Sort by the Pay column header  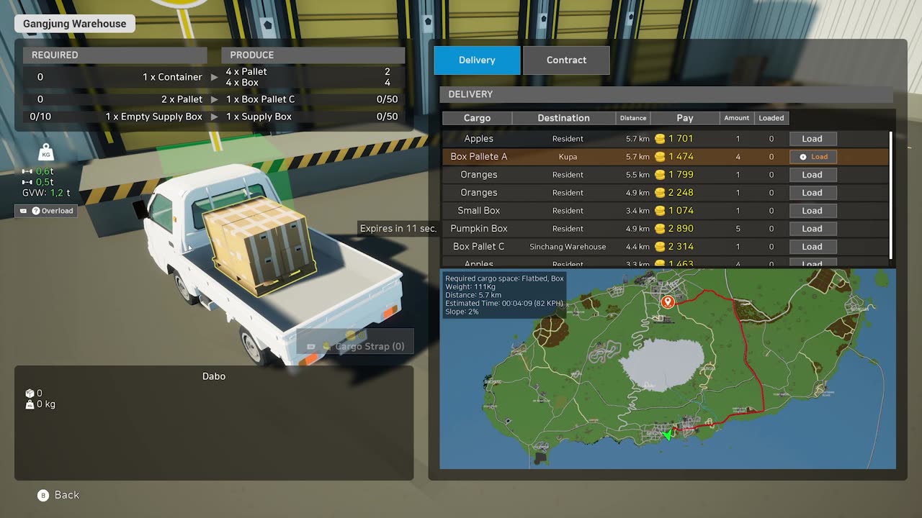click(684, 118)
